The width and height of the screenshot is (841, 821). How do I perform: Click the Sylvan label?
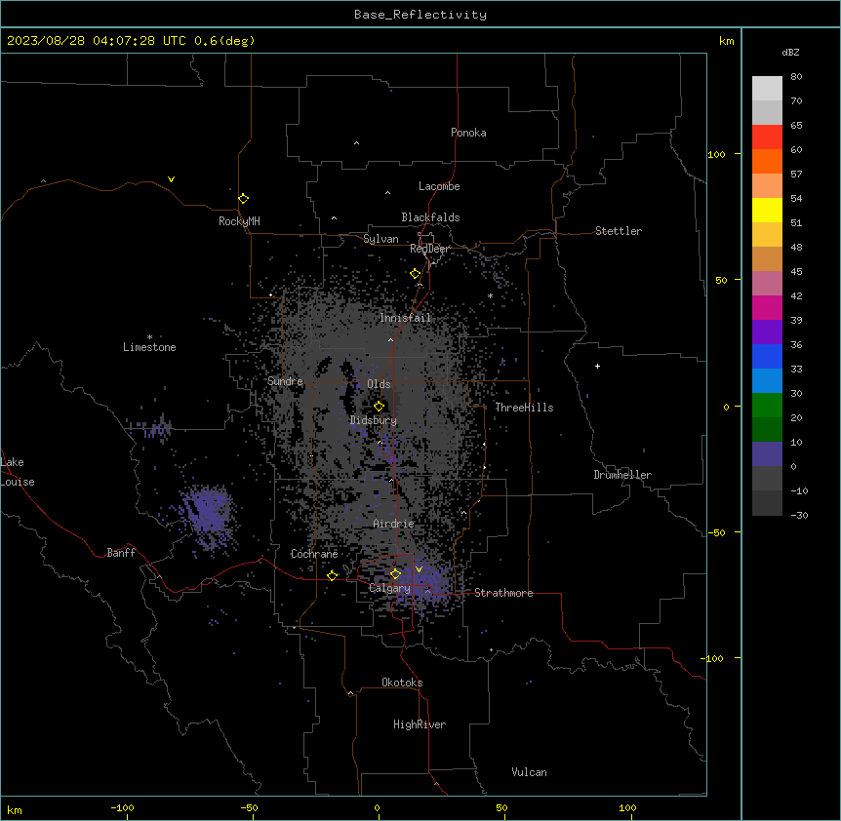(x=380, y=239)
